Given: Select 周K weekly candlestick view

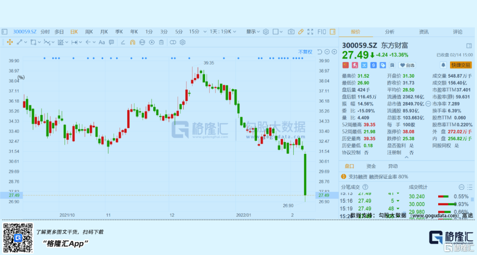Looking at the screenshot, I should point(89,32).
